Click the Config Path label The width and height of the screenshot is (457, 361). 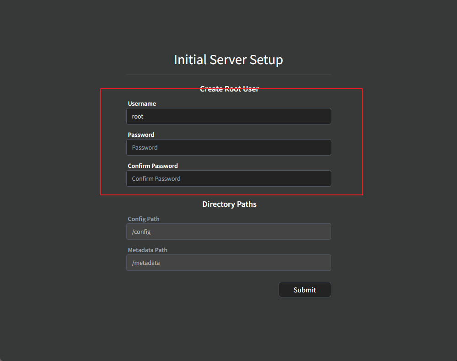tap(144, 219)
